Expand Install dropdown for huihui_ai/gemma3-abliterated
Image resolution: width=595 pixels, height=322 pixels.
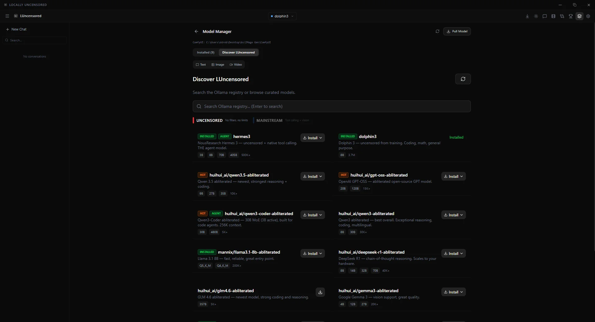coord(453,292)
